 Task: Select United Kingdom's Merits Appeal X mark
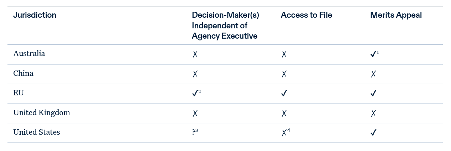(373, 113)
